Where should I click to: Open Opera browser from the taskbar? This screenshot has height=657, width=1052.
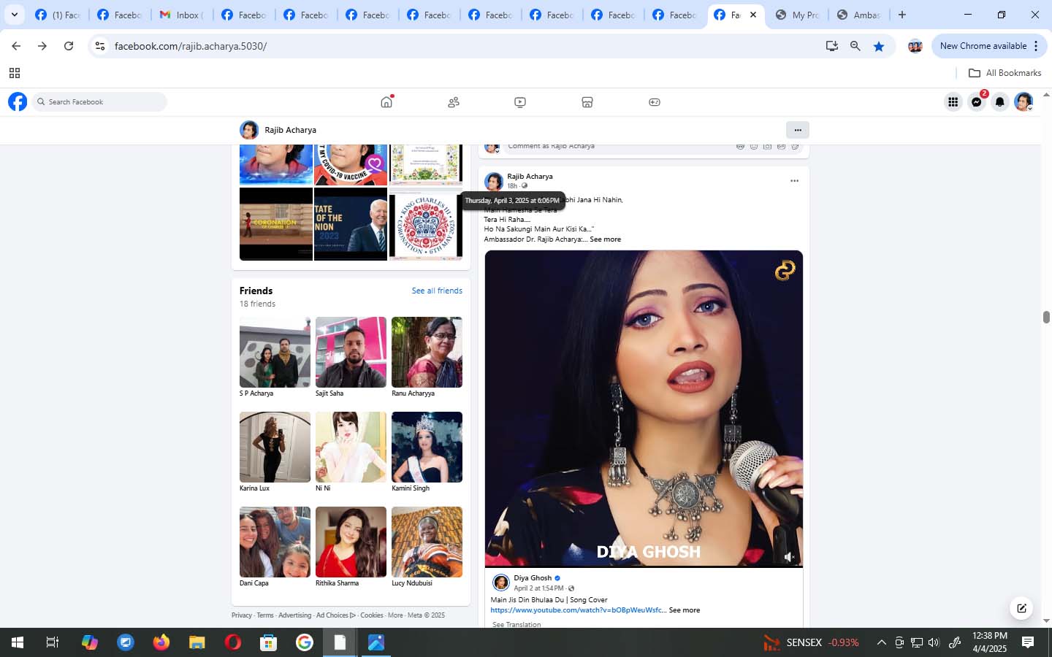[233, 642]
